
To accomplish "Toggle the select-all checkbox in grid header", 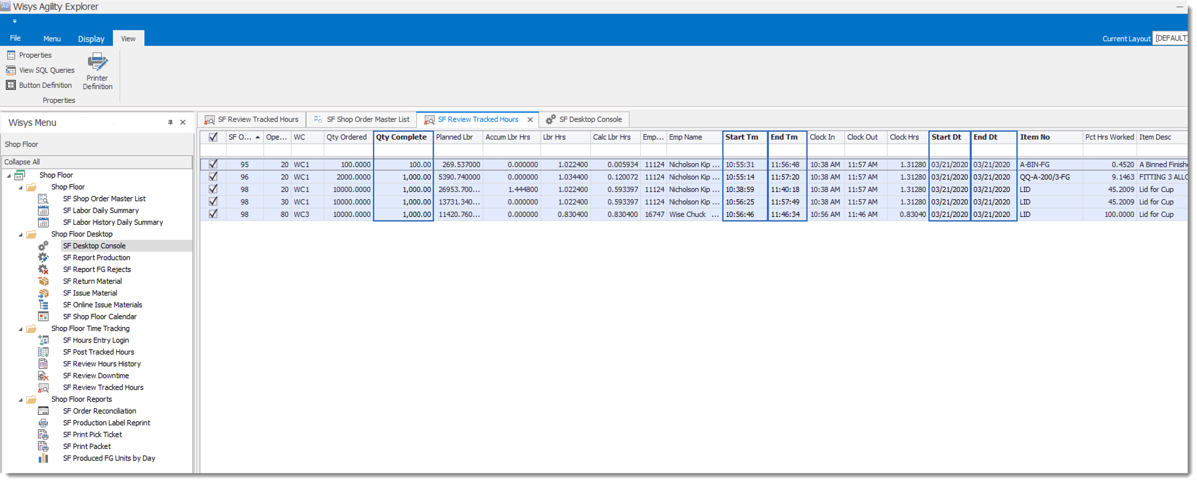I will click(x=213, y=137).
